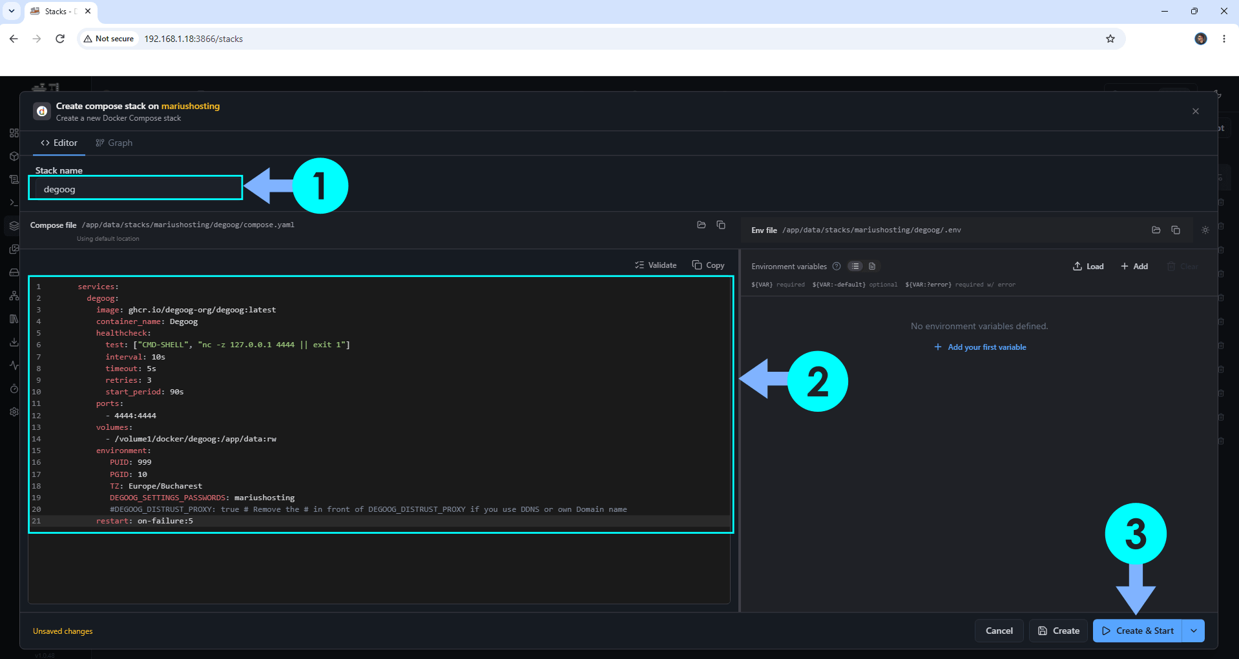Click the PUID: 999 line
Screen dimensions: 1239x659
pos(130,462)
